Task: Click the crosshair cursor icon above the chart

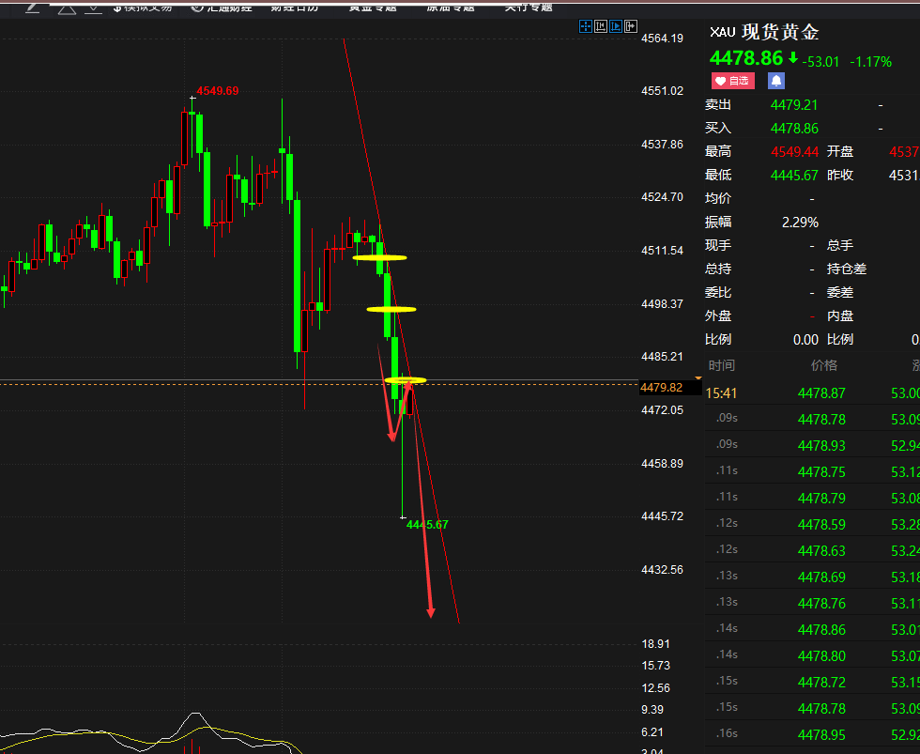Action: click(585, 25)
